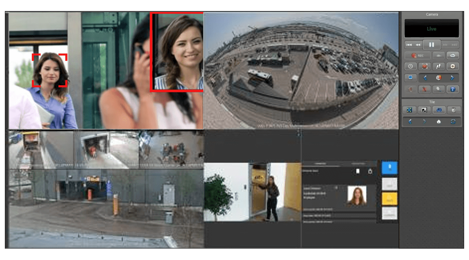Toggle the slow motion turtle button
The image size is (469, 260).
pyautogui.click(x=439, y=56)
